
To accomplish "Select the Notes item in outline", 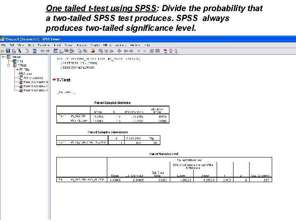I will click(x=28, y=74).
